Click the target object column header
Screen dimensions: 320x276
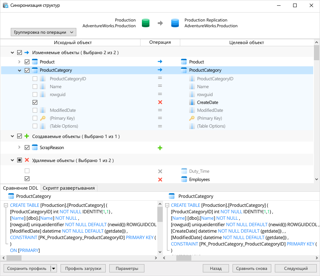[247, 42]
